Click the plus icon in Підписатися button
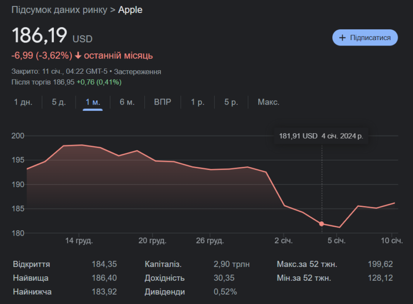This screenshot has height=304, width=413. pos(342,38)
